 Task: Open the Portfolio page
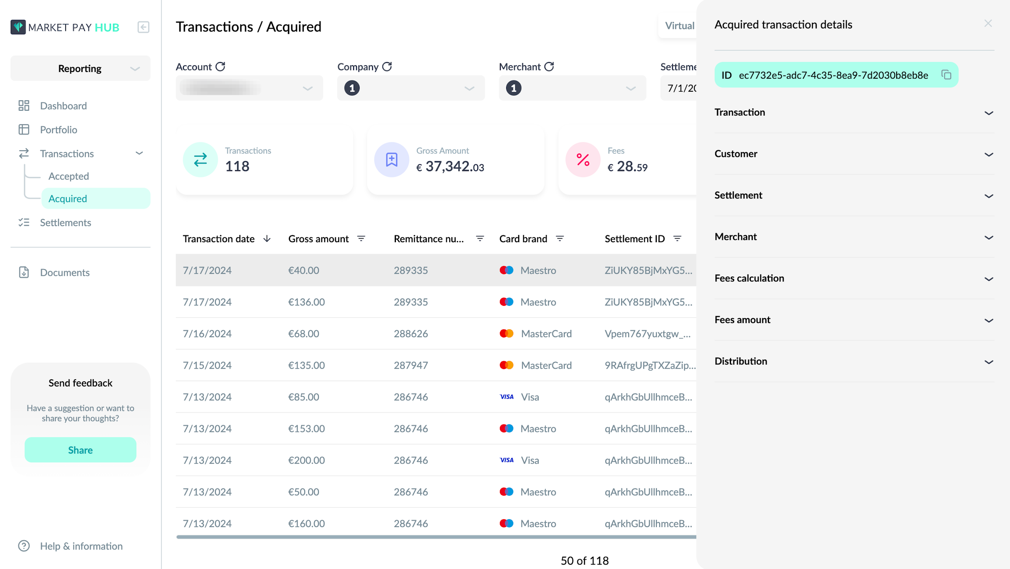(58, 129)
